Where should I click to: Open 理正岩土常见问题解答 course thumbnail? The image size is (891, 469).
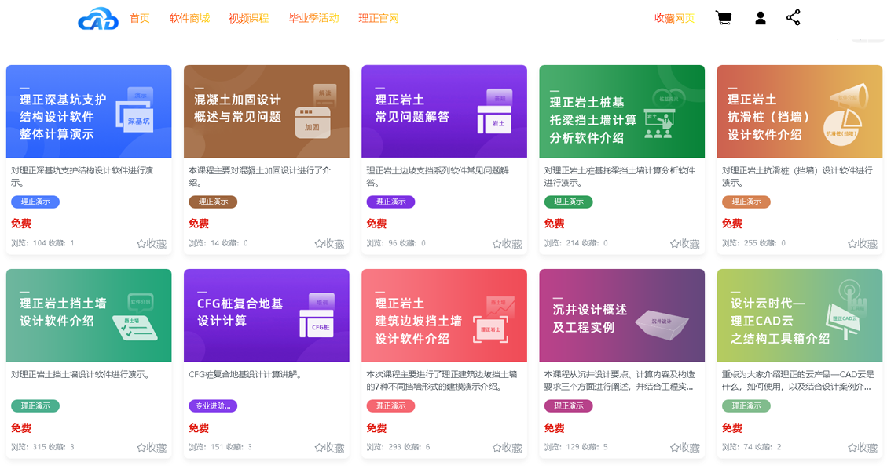click(445, 111)
